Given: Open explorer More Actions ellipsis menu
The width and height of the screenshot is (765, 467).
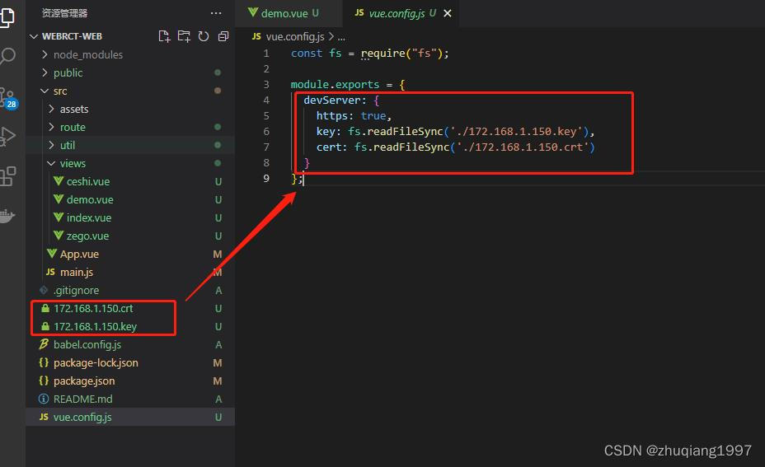Looking at the screenshot, I should pyautogui.click(x=216, y=13).
